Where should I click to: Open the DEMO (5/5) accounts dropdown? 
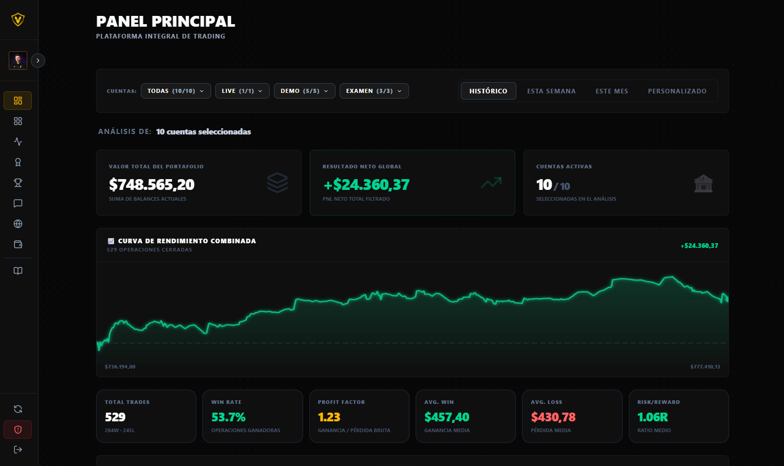(x=305, y=91)
